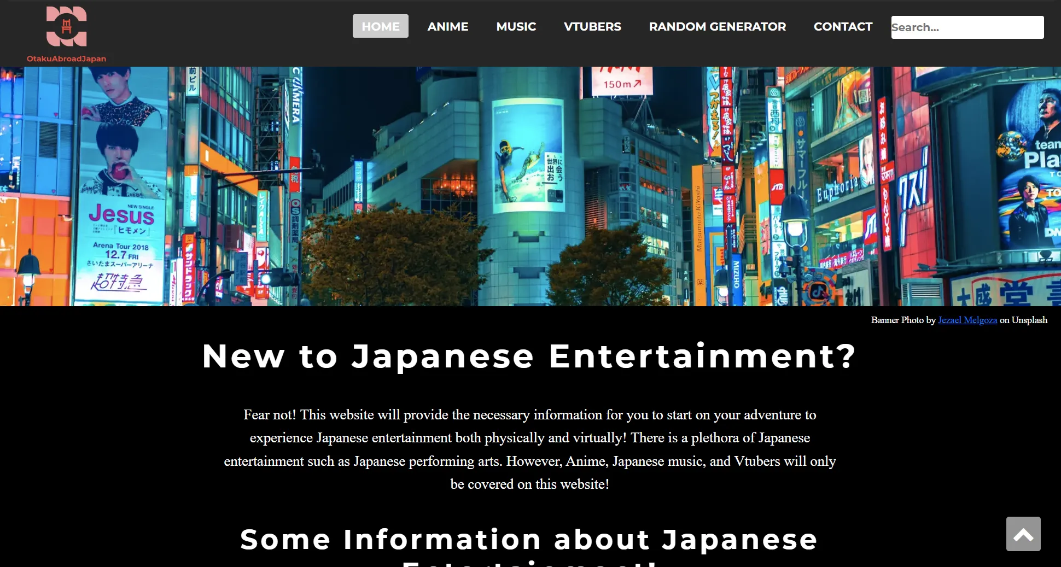
Task: Open the Home menu item
Action: tap(381, 26)
